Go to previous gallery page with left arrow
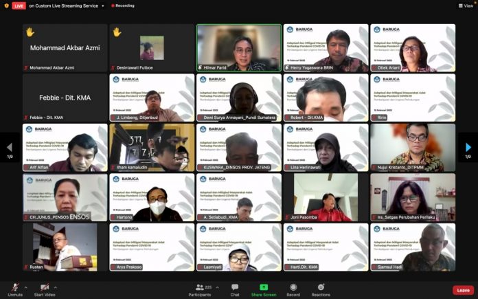This screenshot has height=299, width=478. pos(9,147)
